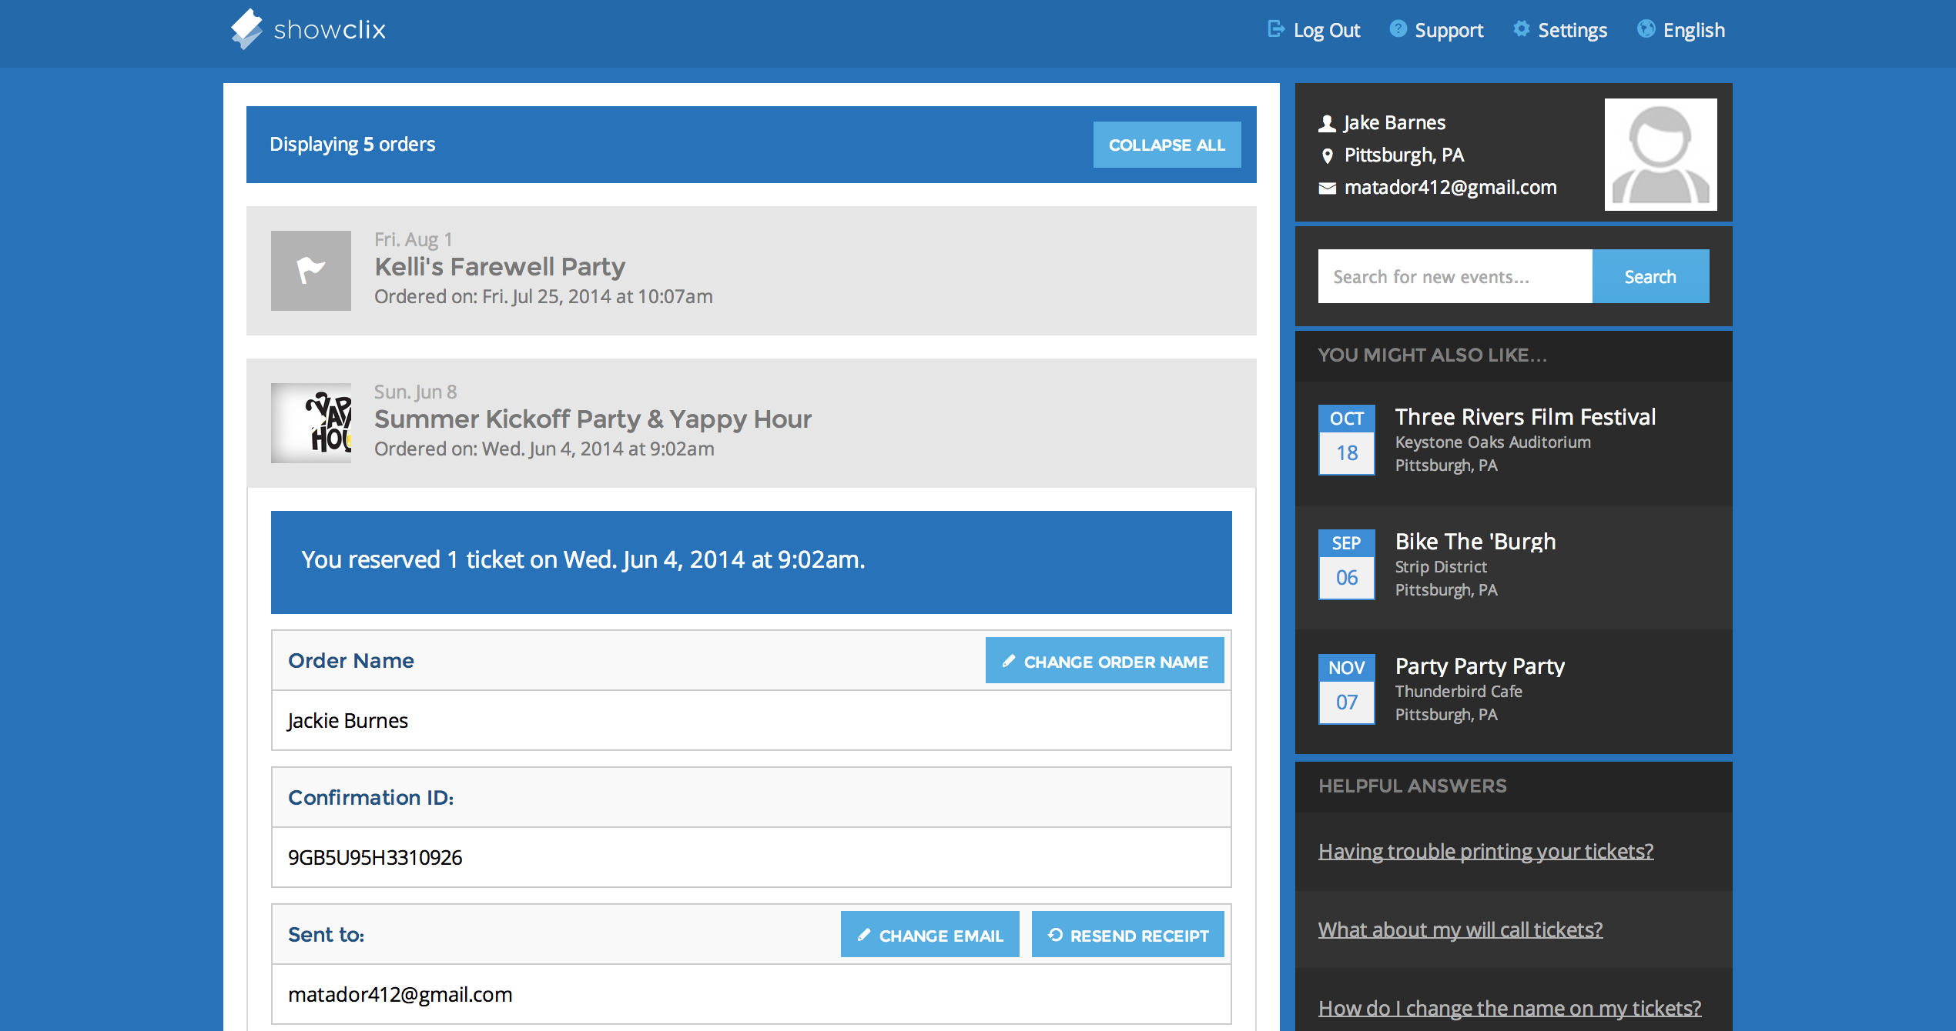Screen dimensions: 1956x1031
Task: Open the trouble printing tickets help link
Action: click(x=1485, y=851)
